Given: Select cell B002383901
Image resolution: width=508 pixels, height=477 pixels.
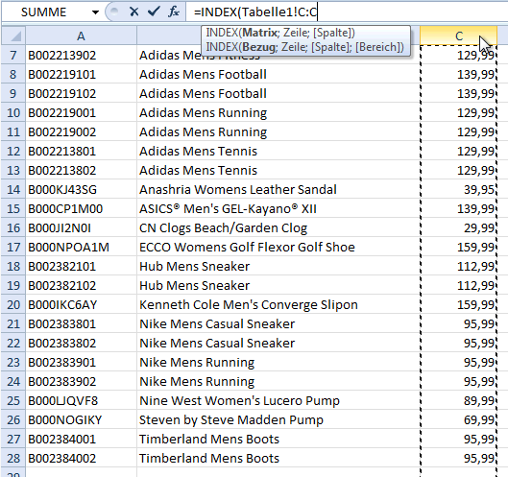Looking at the screenshot, I should click(81, 362).
